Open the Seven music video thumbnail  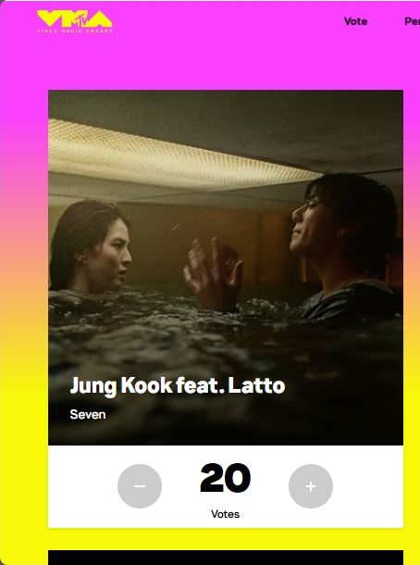[226, 268]
